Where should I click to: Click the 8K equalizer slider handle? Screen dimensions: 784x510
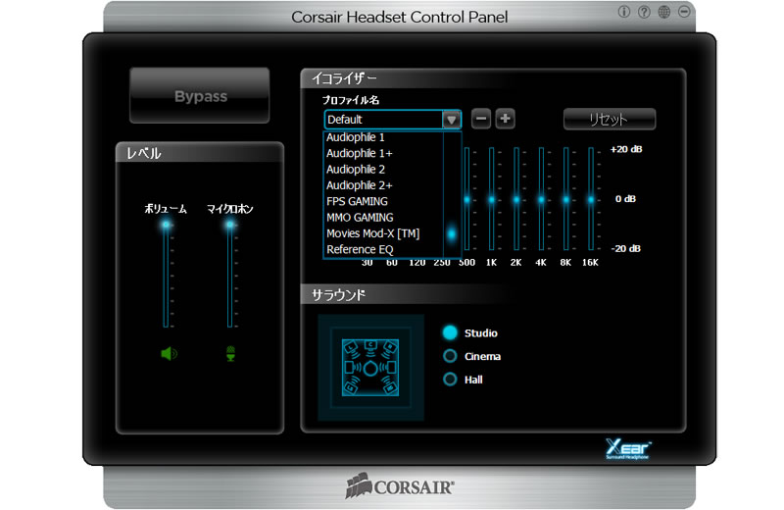click(566, 200)
